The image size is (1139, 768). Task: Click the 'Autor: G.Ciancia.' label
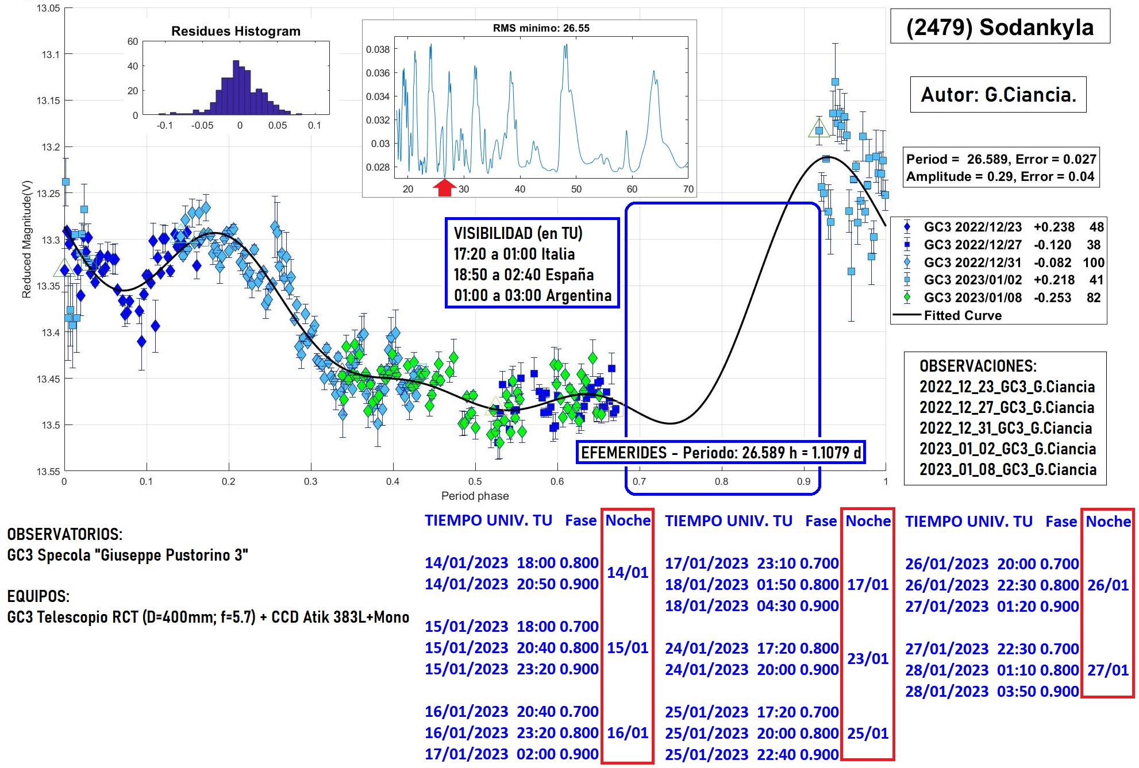point(998,95)
